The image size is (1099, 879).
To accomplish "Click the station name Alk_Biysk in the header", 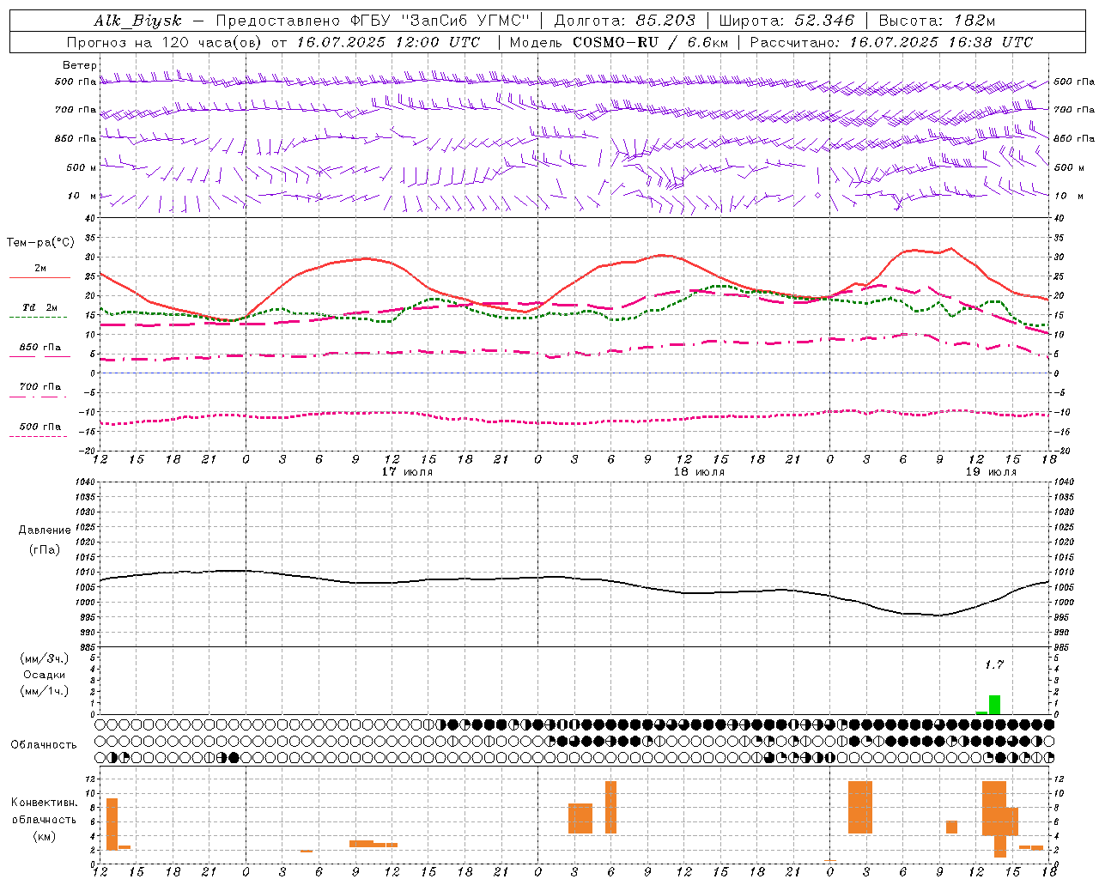I will (x=137, y=21).
